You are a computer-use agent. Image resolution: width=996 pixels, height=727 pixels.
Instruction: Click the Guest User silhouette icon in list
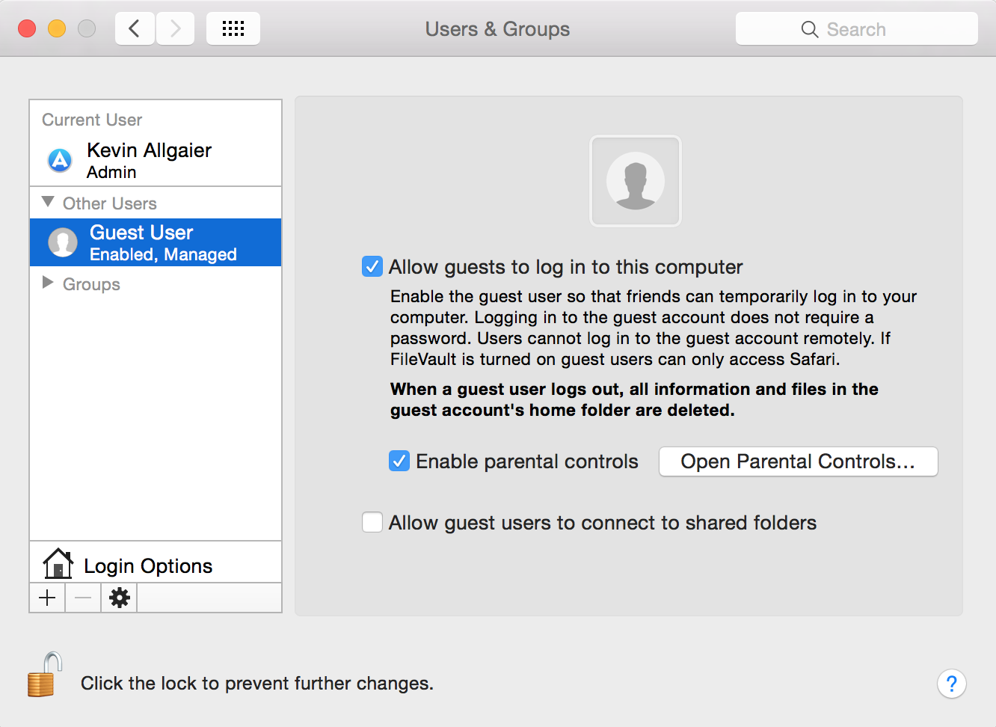click(x=63, y=242)
